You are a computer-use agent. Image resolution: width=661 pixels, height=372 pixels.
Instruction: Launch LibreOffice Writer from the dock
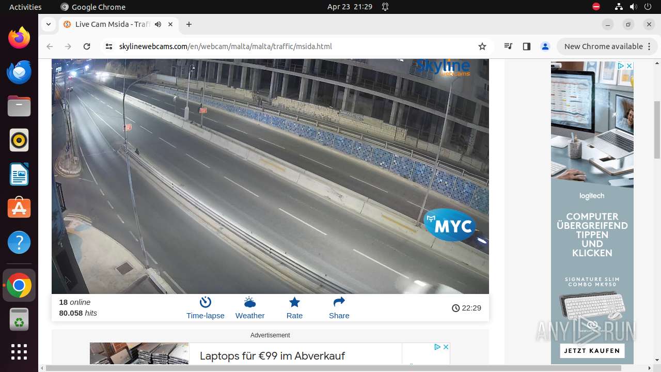tap(19, 174)
